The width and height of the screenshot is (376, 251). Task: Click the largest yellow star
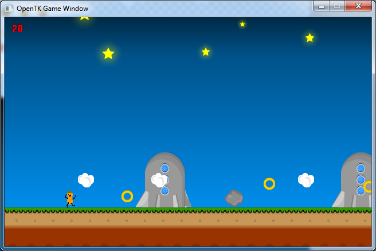(x=108, y=53)
